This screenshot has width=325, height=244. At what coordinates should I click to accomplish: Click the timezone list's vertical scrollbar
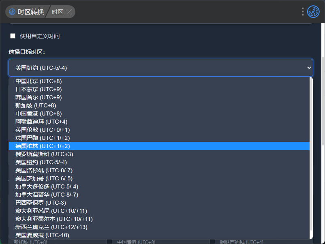(311, 154)
